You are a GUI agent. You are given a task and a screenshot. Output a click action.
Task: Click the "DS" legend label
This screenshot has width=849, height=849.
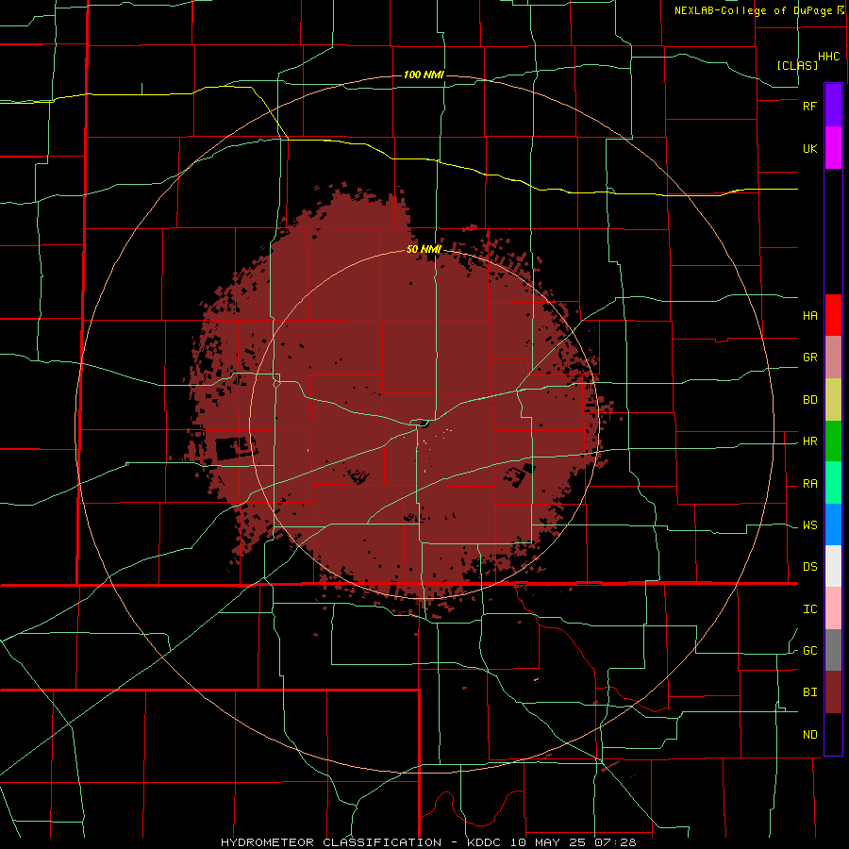coord(809,567)
